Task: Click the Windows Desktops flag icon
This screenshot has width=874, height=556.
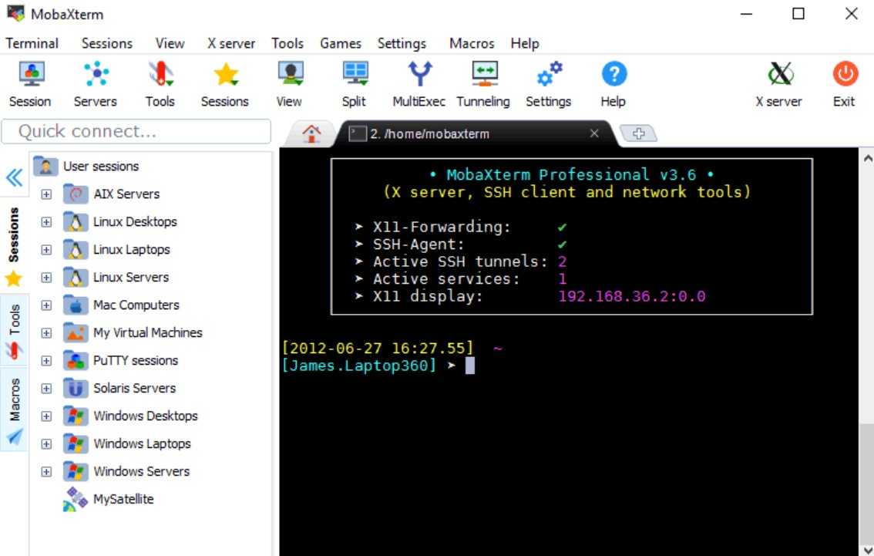Action: (76, 416)
